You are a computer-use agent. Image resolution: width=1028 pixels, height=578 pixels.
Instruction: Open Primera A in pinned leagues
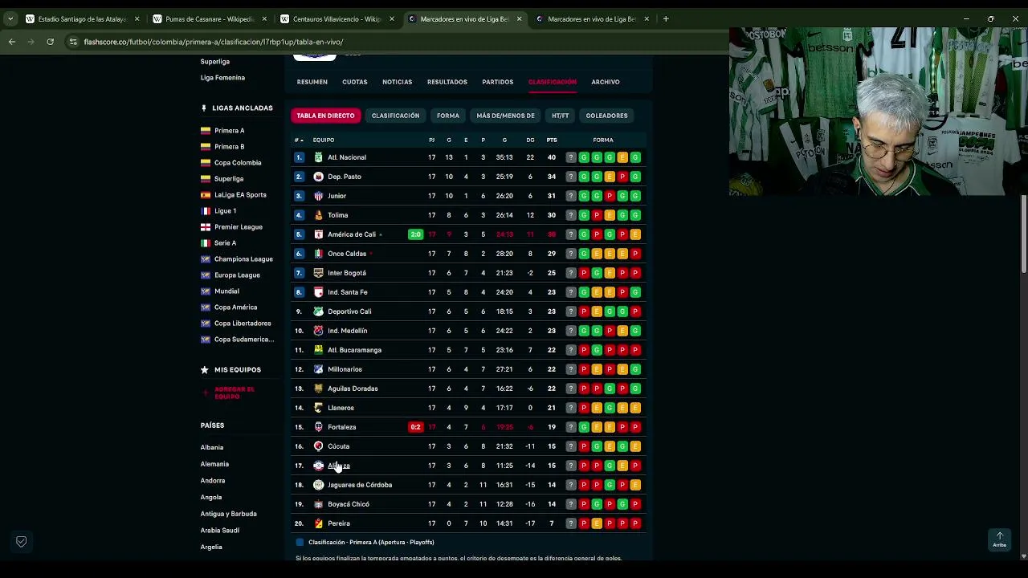[x=229, y=130]
